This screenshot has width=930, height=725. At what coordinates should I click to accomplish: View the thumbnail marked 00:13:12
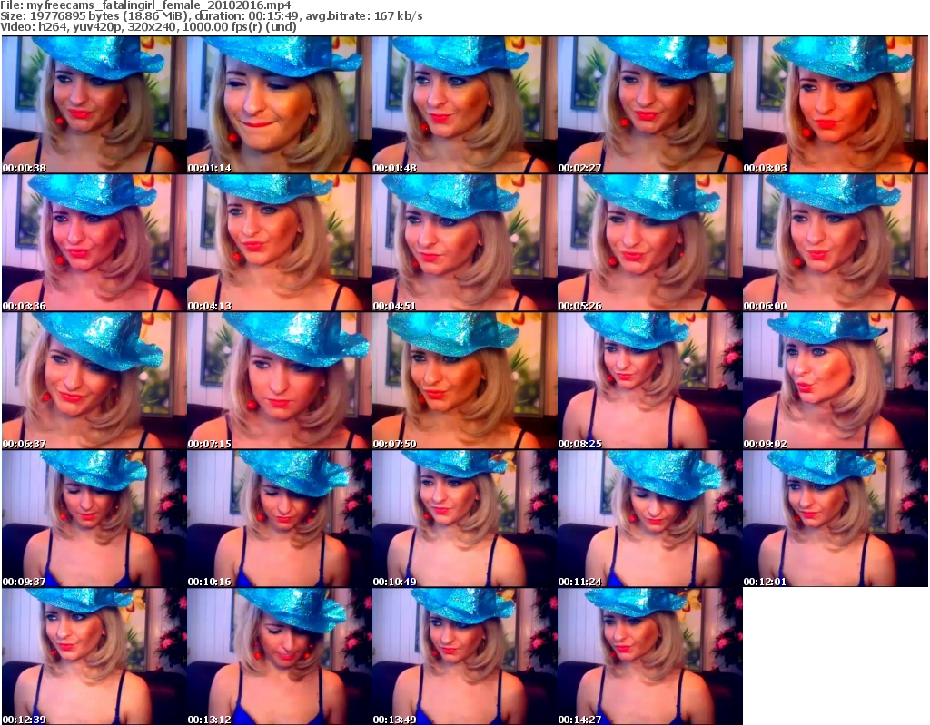(x=280, y=656)
